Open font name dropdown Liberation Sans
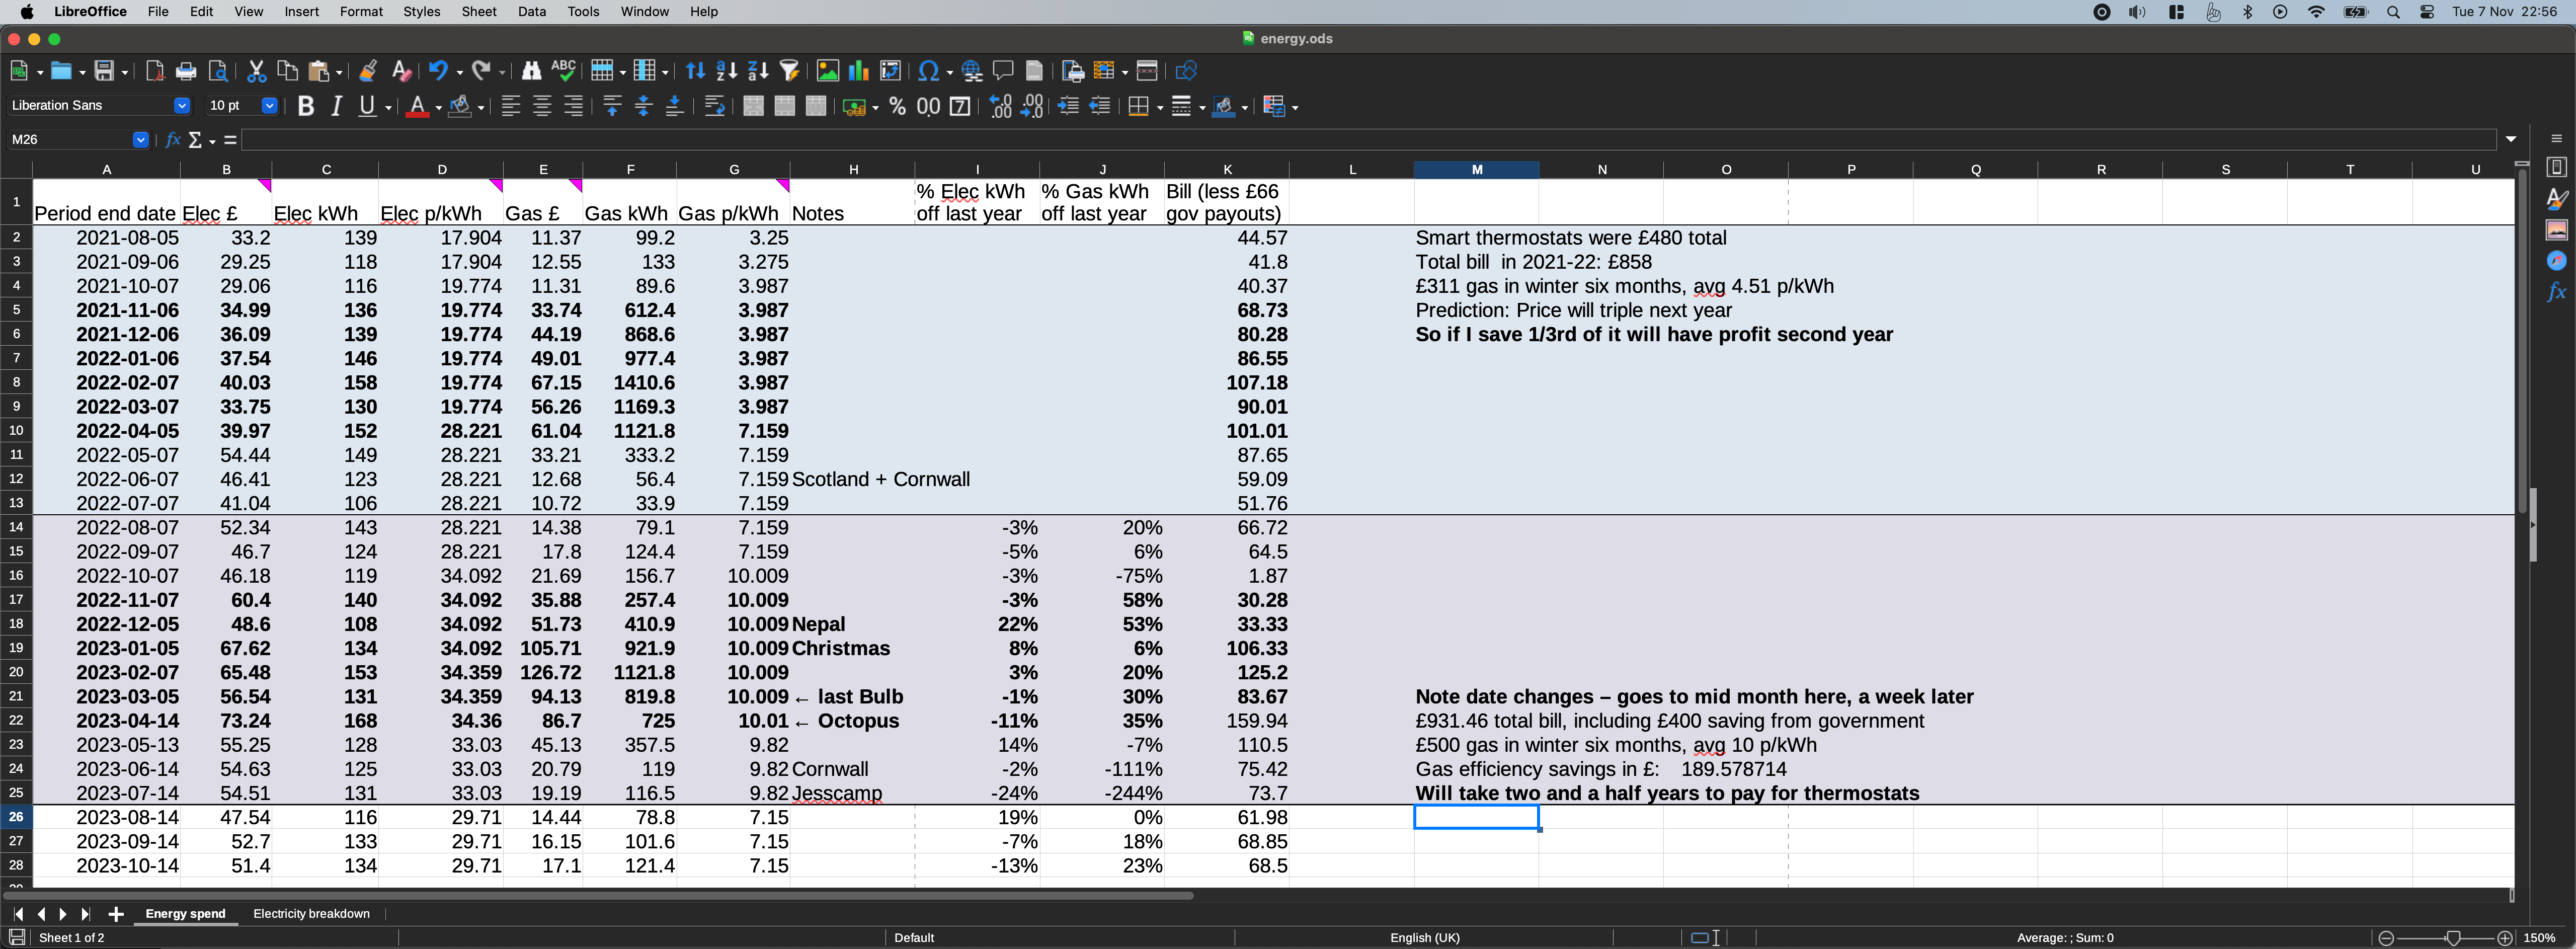Image resolution: width=2576 pixels, height=949 pixels. (x=182, y=106)
